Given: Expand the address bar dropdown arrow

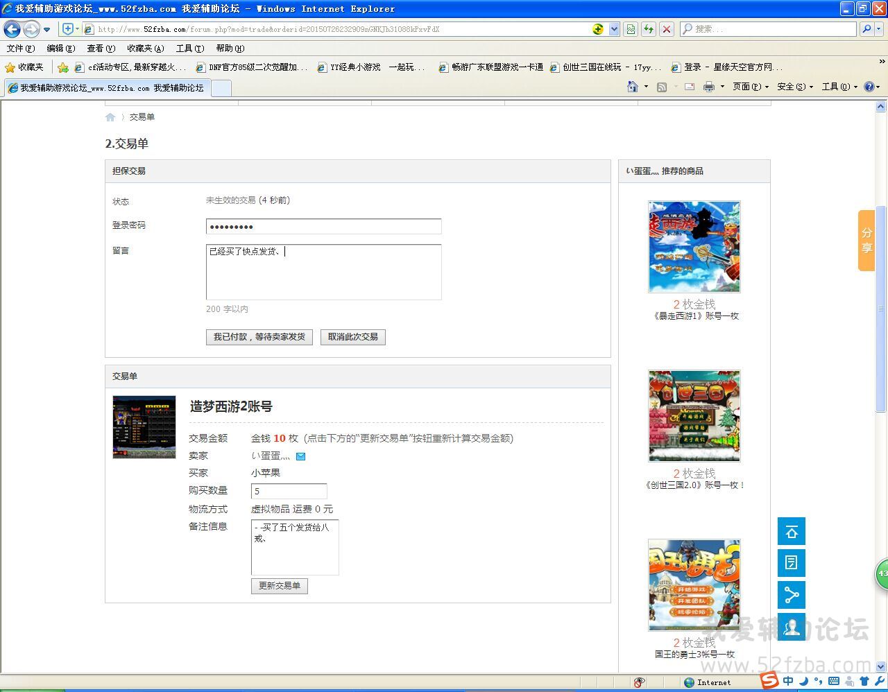Looking at the screenshot, I should point(614,29).
